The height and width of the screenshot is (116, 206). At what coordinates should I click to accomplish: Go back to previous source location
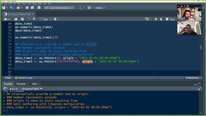coord(5,19)
